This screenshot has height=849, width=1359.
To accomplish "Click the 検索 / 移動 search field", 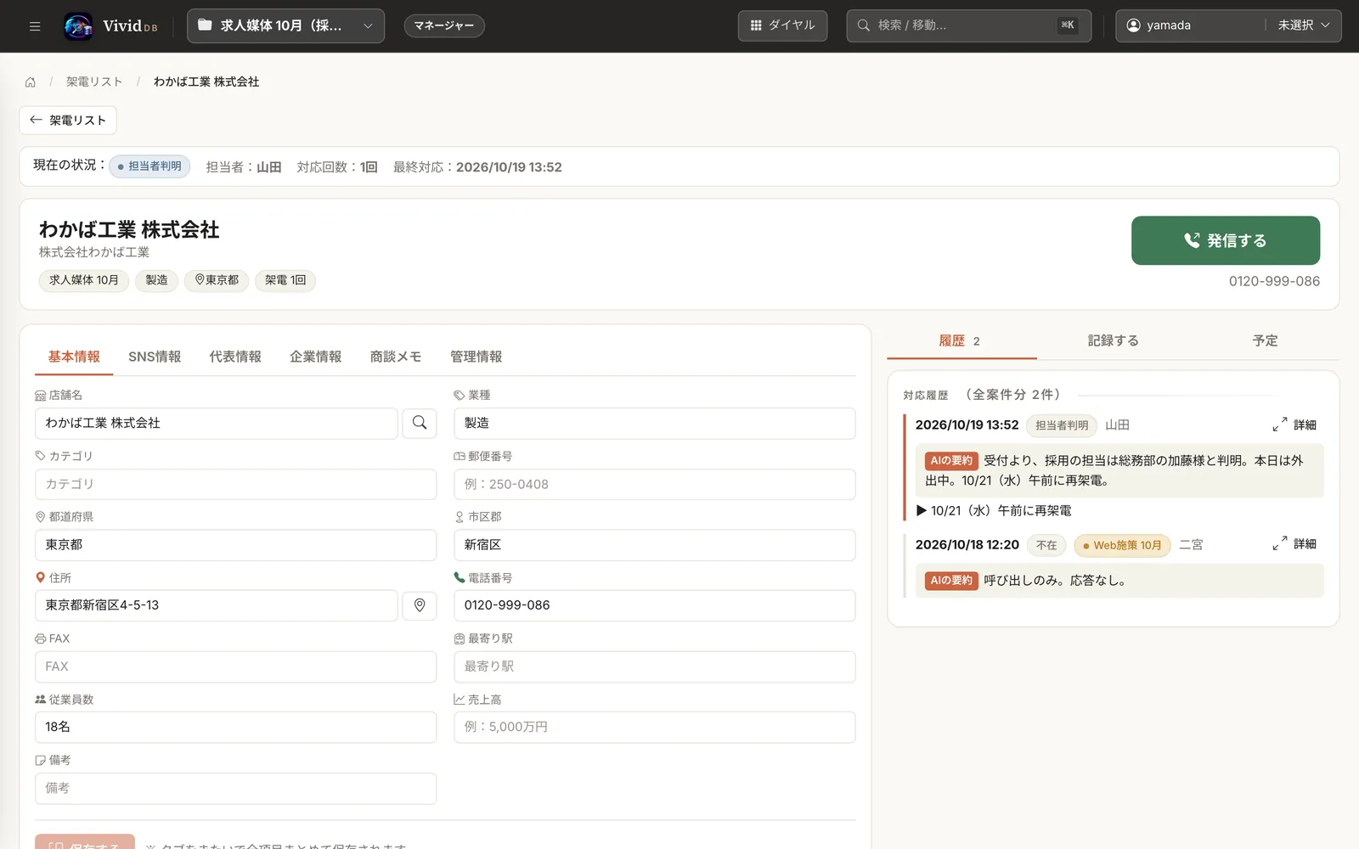I will coord(968,25).
